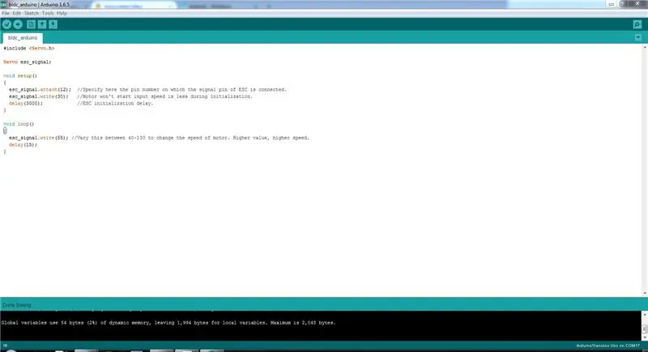
Task: Click the 'Global variables use' console output
Action: 168,323
